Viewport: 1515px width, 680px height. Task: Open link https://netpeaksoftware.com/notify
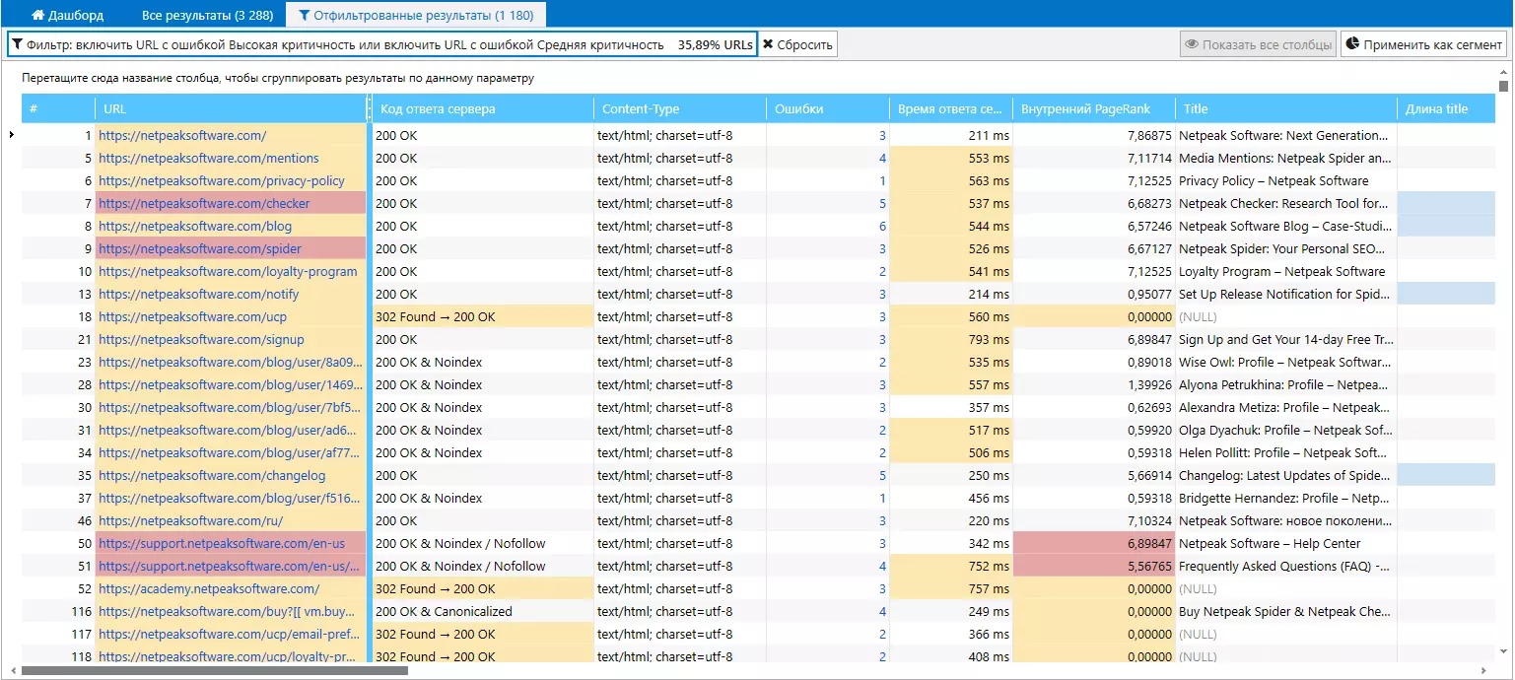(x=199, y=295)
